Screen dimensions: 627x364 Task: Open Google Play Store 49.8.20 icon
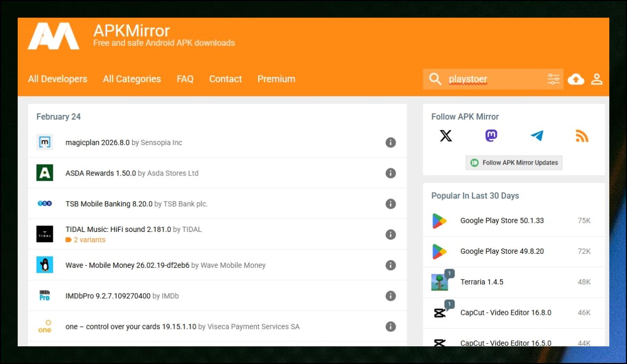click(440, 252)
